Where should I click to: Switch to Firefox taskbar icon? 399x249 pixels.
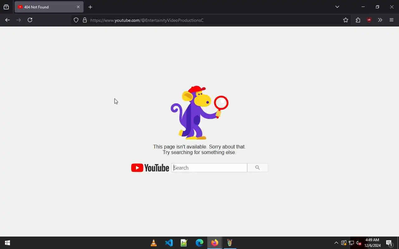[214, 243]
